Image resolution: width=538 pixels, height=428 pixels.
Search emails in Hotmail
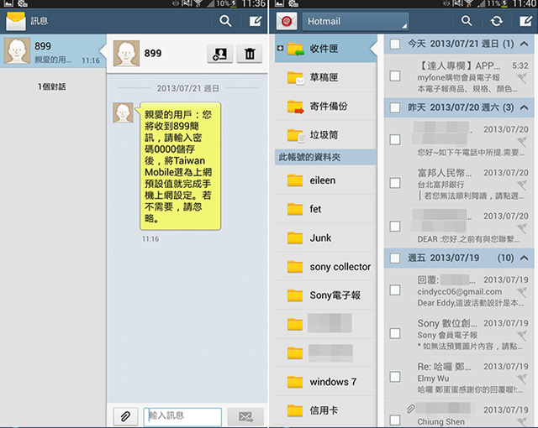click(x=466, y=21)
